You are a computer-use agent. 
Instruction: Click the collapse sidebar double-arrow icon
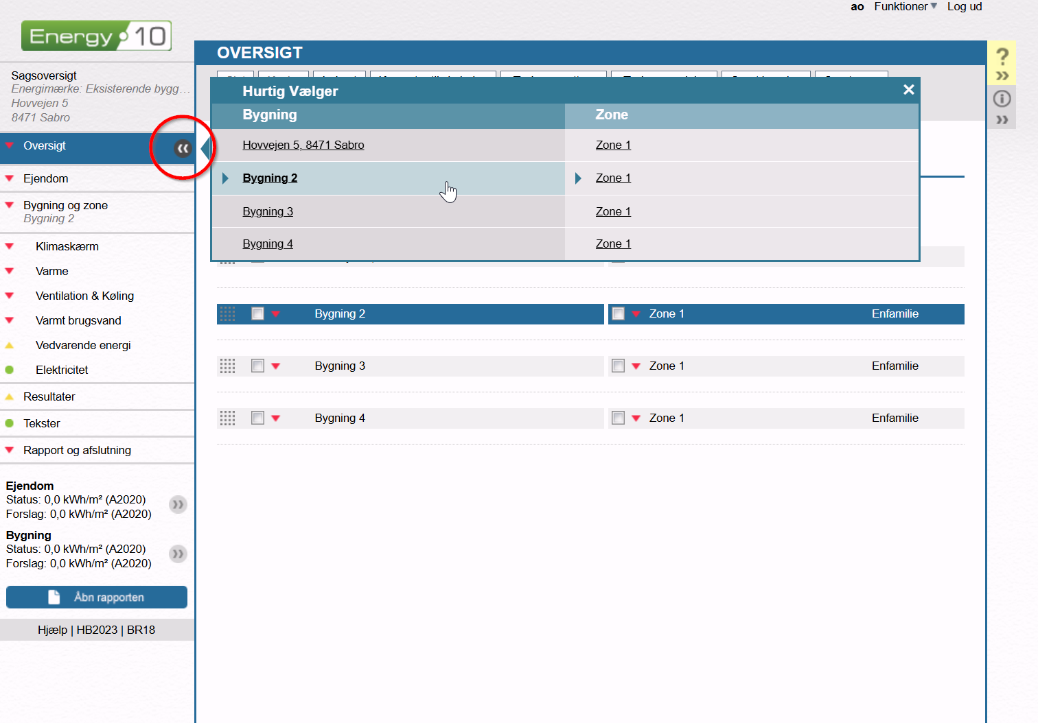point(183,148)
